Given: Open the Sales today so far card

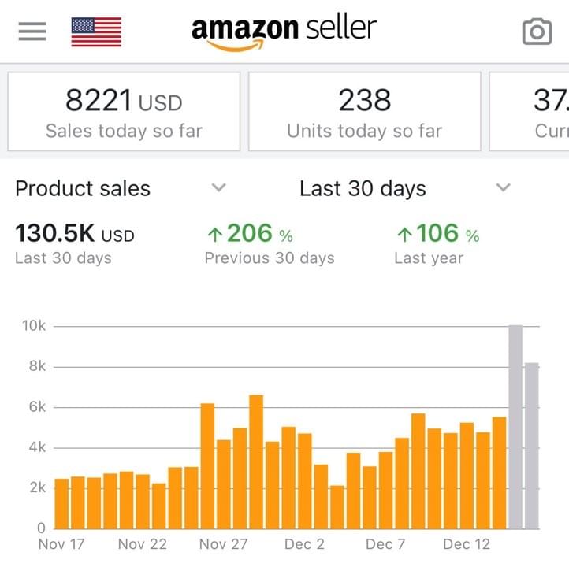Looking at the screenshot, I should [x=124, y=111].
